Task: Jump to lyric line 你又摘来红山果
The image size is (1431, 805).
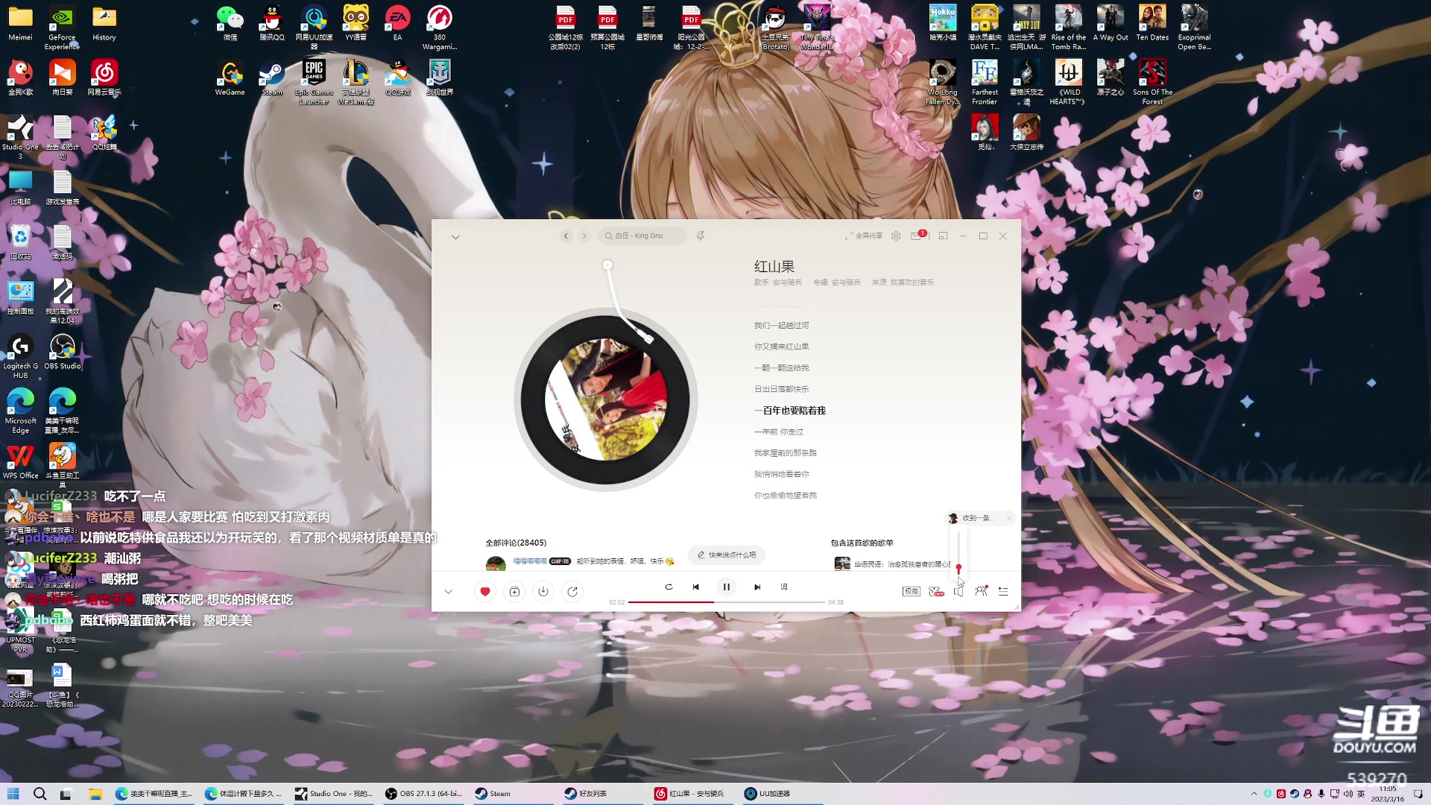Action: click(781, 347)
